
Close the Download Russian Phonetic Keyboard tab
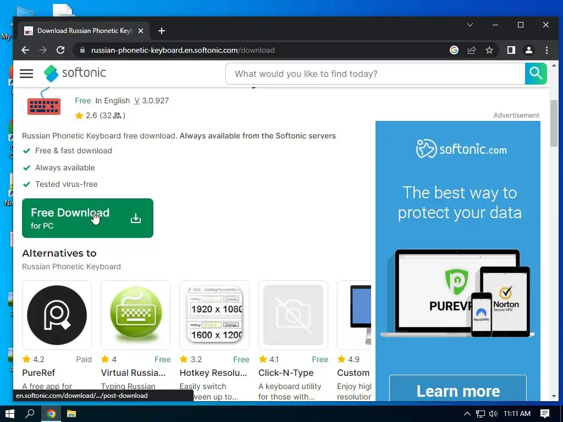click(x=141, y=31)
